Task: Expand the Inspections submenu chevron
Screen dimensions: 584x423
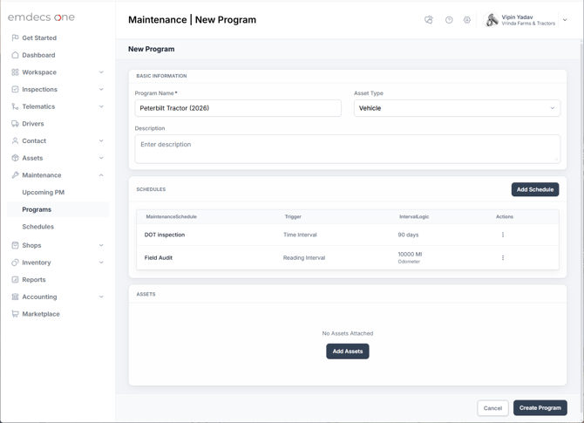Action: pyautogui.click(x=101, y=89)
